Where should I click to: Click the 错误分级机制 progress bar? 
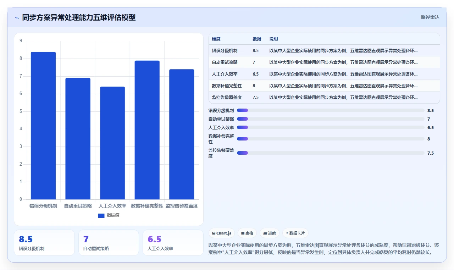click(331, 110)
